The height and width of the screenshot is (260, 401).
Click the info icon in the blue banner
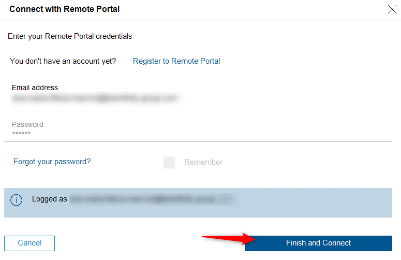coord(17,200)
